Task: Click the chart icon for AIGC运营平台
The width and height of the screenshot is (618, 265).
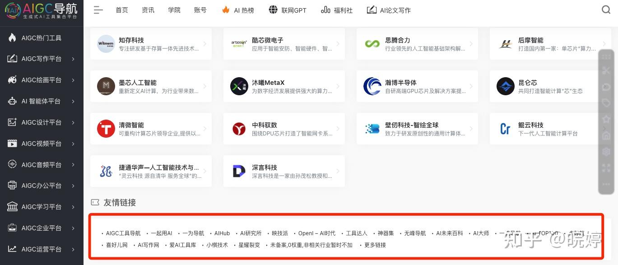Action: 13,249
